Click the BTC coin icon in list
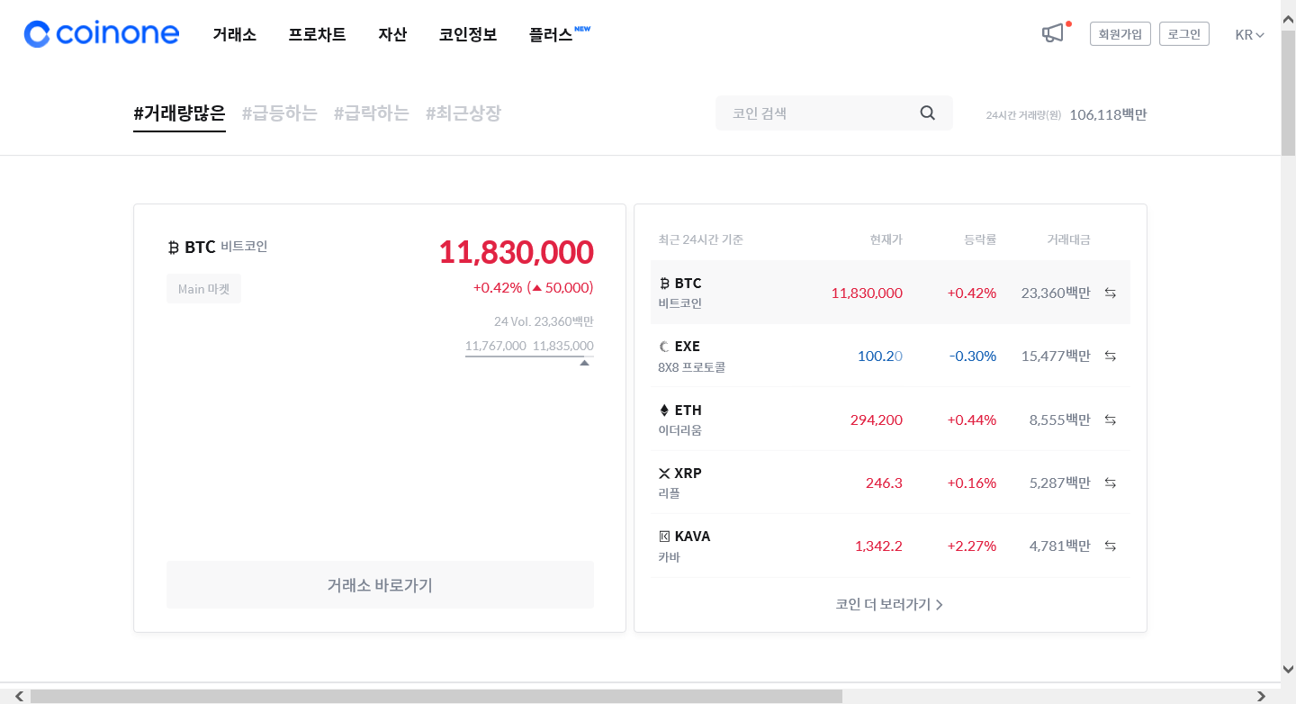The image size is (1296, 704). [664, 284]
